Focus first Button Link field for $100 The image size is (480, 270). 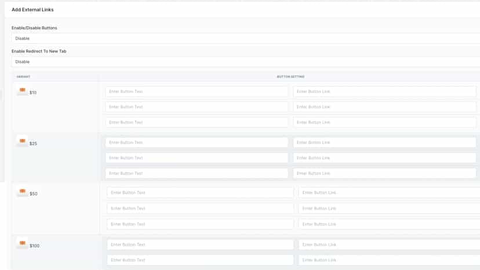(390, 245)
